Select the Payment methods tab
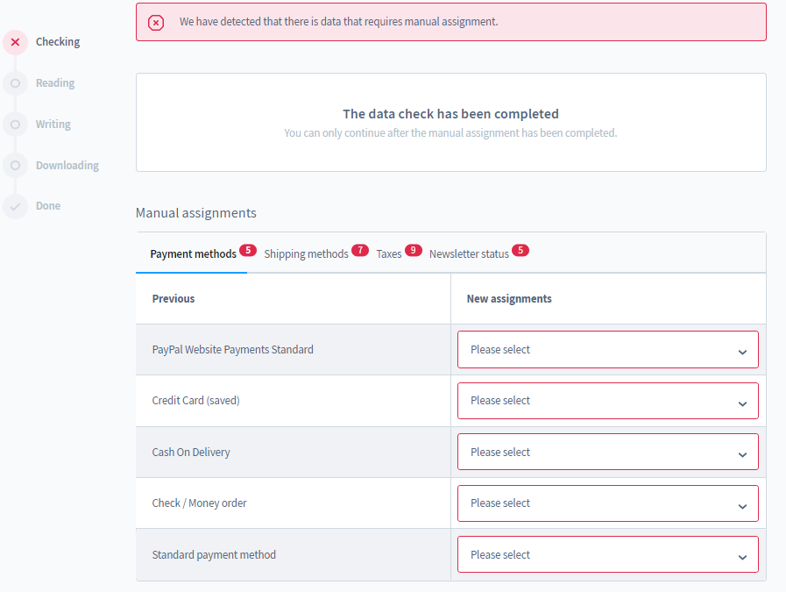This screenshot has height=592, width=786. point(193,254)
